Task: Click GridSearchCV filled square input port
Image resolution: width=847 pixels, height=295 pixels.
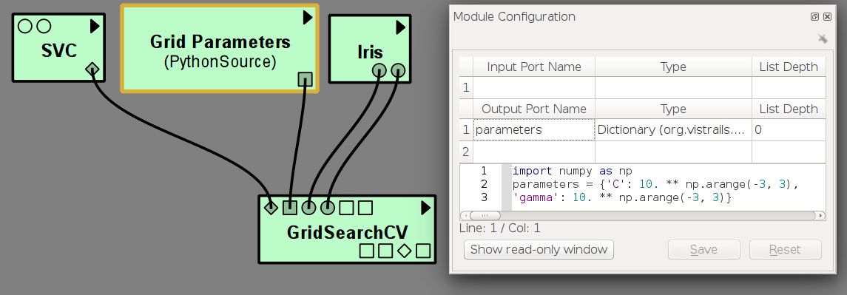Action: (290, 208)
